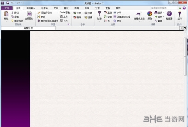The width and height of the screenshot is (188, 127).
Task: Switch to the Notations (记谱法) tab
Action: point(44,8)
